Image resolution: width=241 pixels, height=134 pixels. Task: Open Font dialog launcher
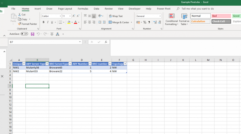[80, 29]
